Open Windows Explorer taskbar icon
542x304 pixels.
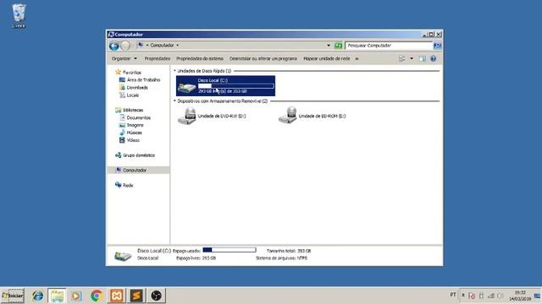(57, 296)
